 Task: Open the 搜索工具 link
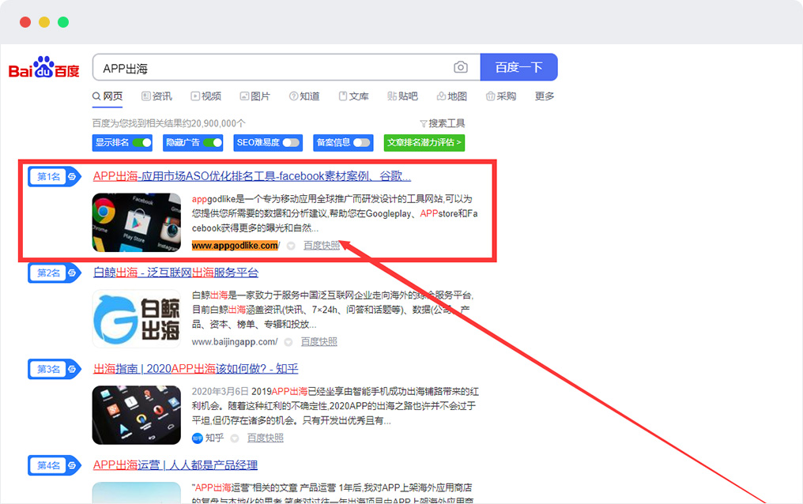point(447,123)
